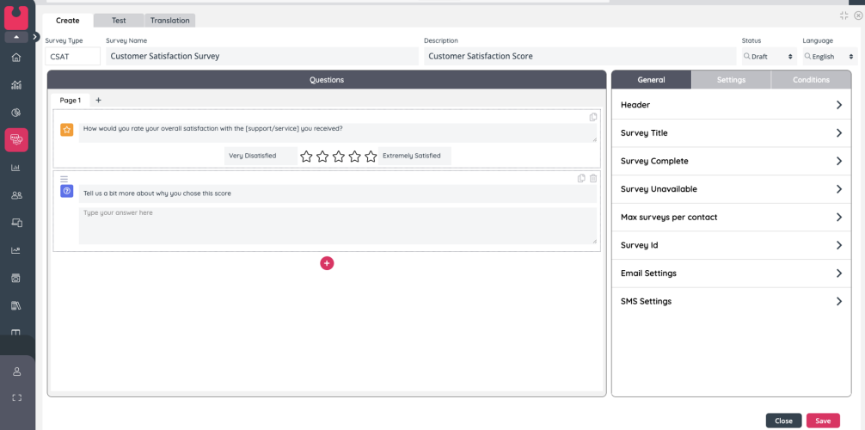Open the Conditions tab in right panel
Screen dimensions: 865x430
pos(810,80)
